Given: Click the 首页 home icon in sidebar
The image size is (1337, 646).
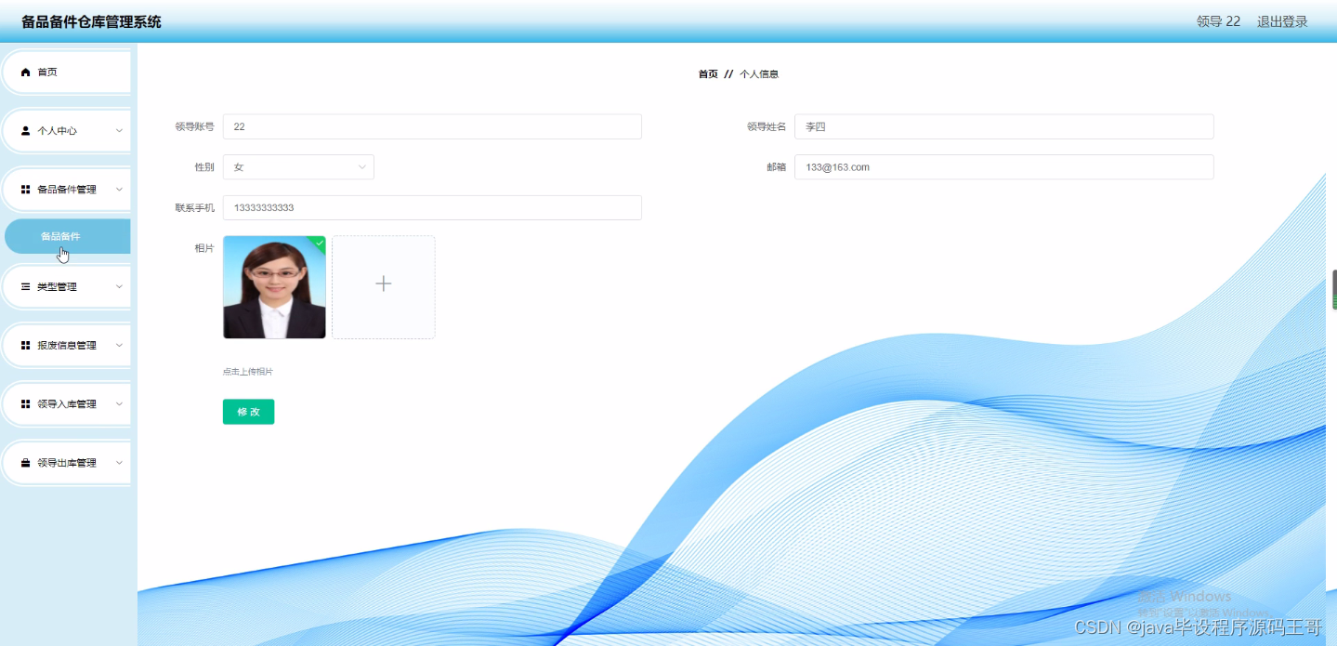Looking at the screenshot, I should pyautogui.click(x=25, y=71).
